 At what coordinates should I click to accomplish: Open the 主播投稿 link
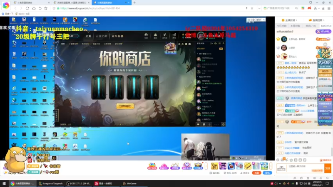[x=289, y=20]
